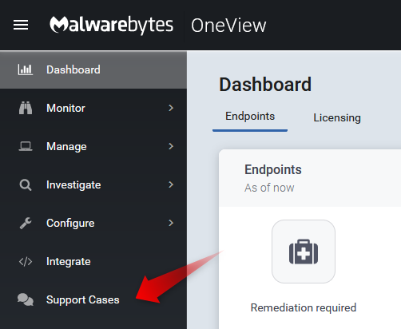Expand the Configure submenu chevron
This screenshot has height=329, width=401.
[171, 223]
